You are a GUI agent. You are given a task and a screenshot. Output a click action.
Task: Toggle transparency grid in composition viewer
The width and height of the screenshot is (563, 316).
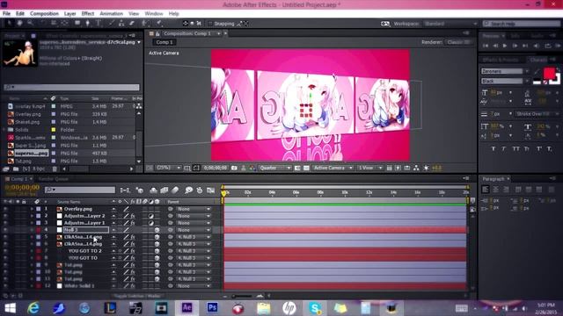point(306,168)
